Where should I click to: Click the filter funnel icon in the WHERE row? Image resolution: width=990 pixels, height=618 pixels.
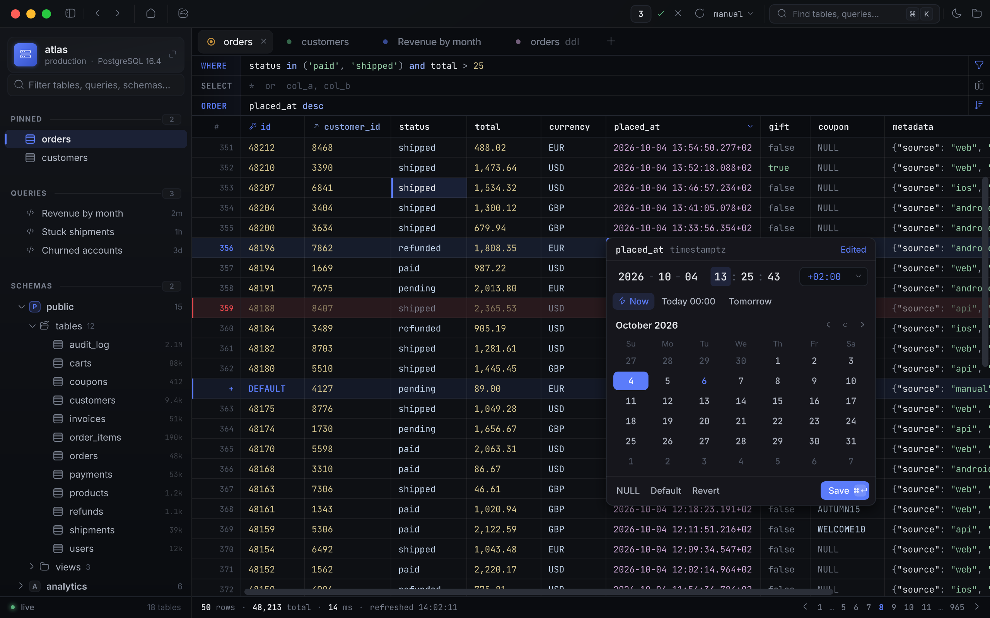979,65
